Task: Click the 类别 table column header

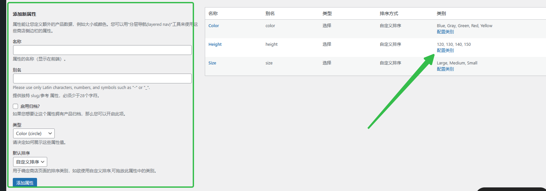Action: (441, 13)
